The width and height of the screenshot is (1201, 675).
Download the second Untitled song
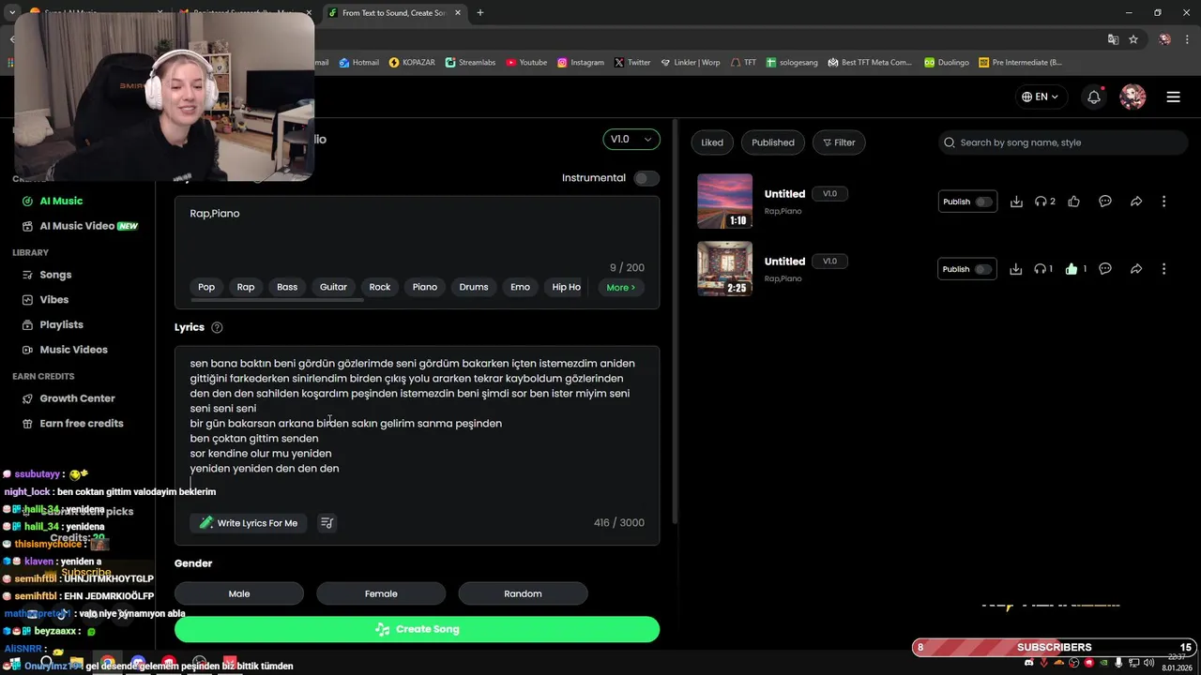pyautogui.click(x=1016, y=269)
